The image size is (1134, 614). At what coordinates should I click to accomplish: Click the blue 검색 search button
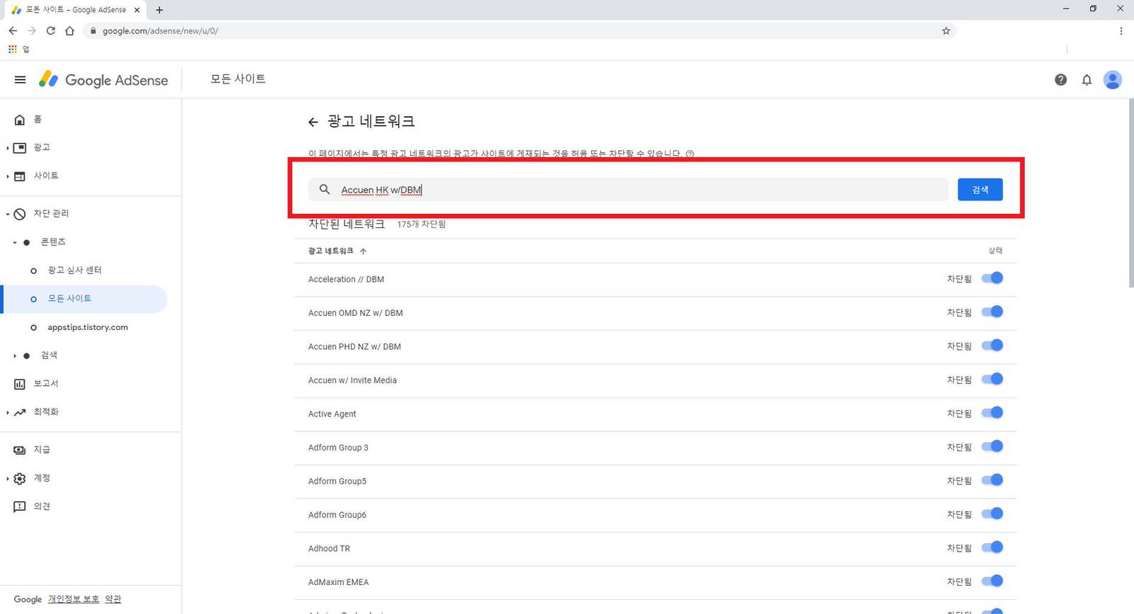coord(980,190)
